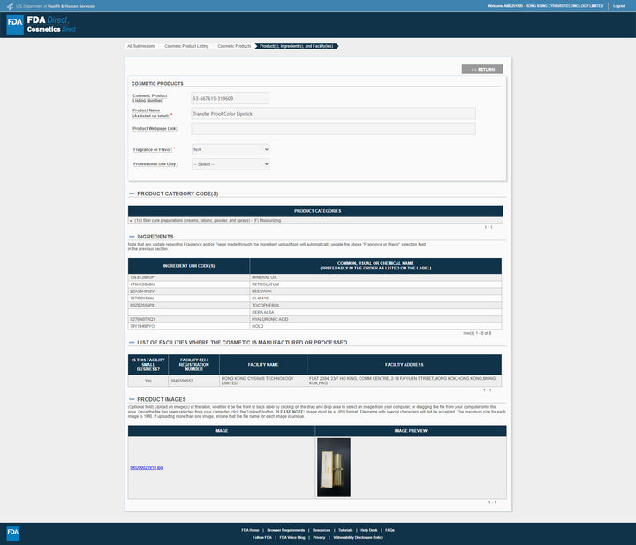Click the Product Categories table header
This screenshot has height=545, width=636.
[x=315, y=211]
